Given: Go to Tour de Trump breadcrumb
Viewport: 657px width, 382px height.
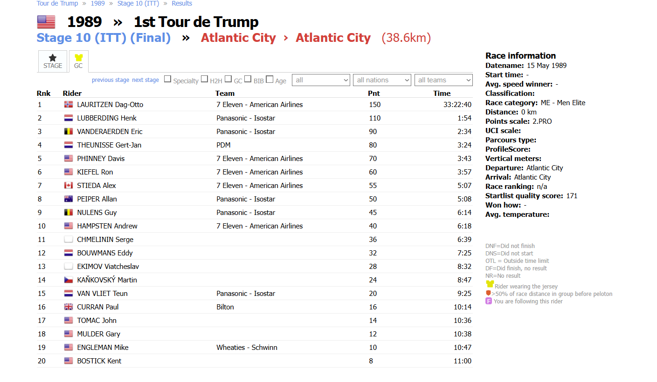Looking at the screenshot, I should pos(57,3).
